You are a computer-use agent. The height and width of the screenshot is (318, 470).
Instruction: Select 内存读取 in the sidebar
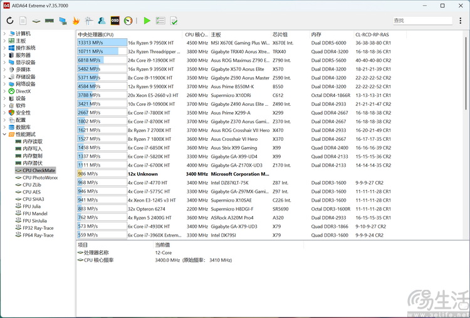pyautogui.click(x=33, y=141)
